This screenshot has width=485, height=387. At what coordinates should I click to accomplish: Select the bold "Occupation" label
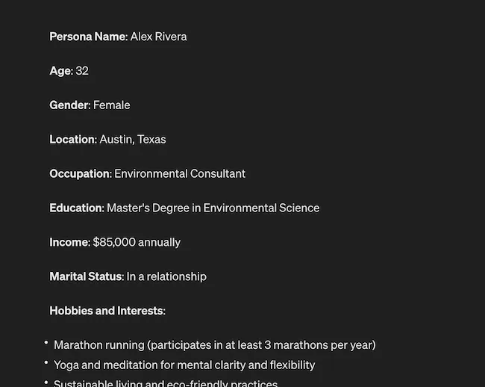click(80, 174)
